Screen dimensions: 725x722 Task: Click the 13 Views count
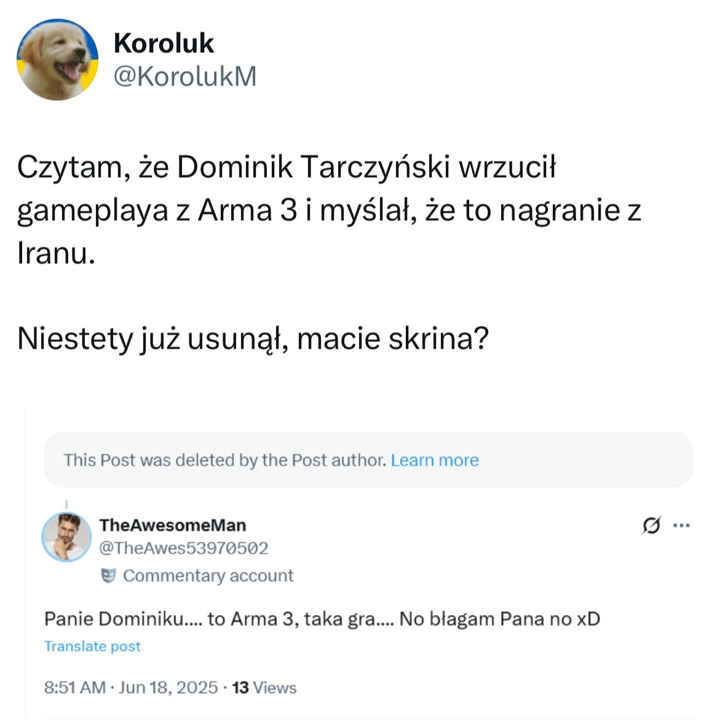tap(264, 687)
